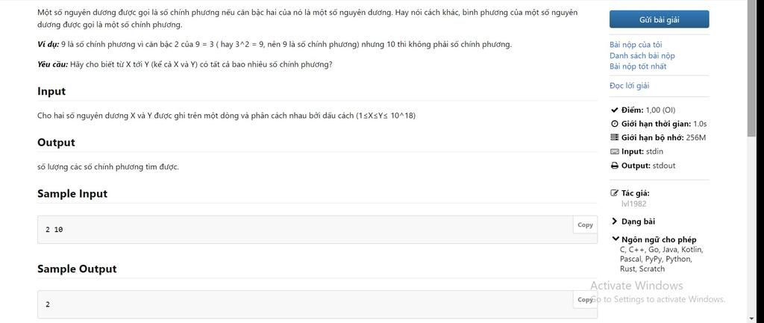Click the edit icon beside Tác giả

pos(615,193)
